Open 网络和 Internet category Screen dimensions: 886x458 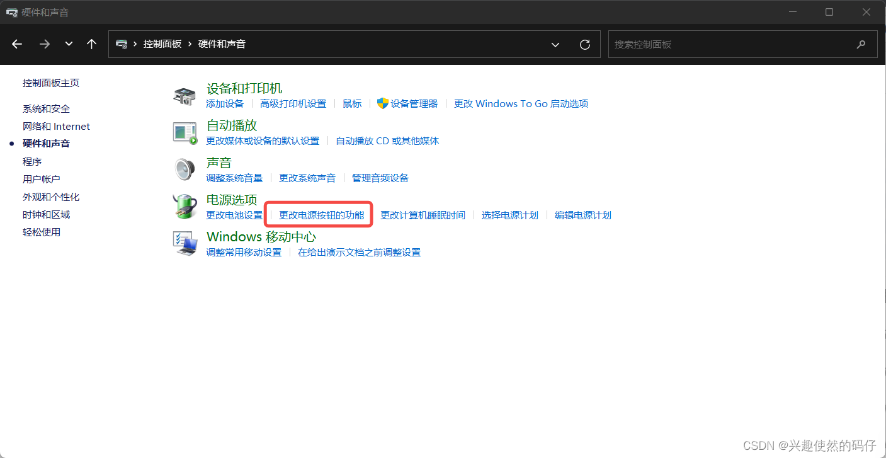point(57,127)
